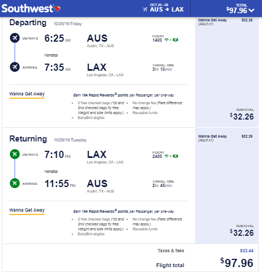
Task: Click the live TV icon for flight 2485
Action: click(175, 156)
